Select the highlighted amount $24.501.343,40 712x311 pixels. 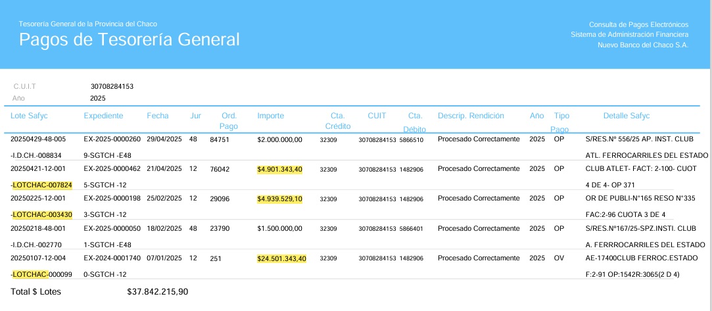(281, 259)
